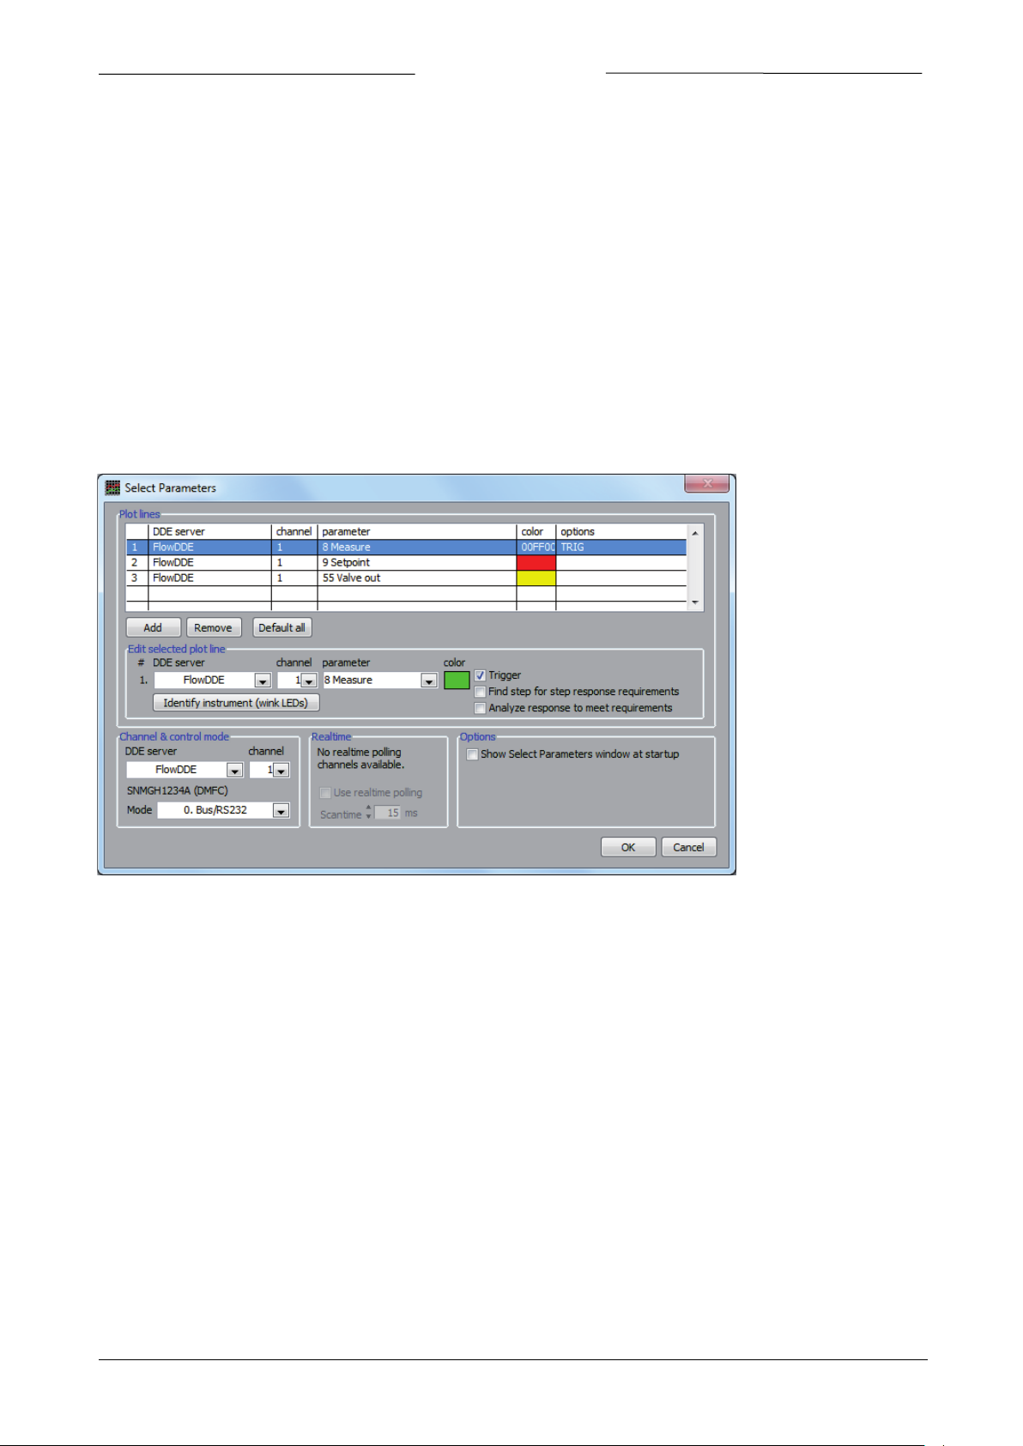Viewport: 1023px width, 1446px height.
Task: Click FlowDDE cell in Valve out row
Action: point(209,578)
